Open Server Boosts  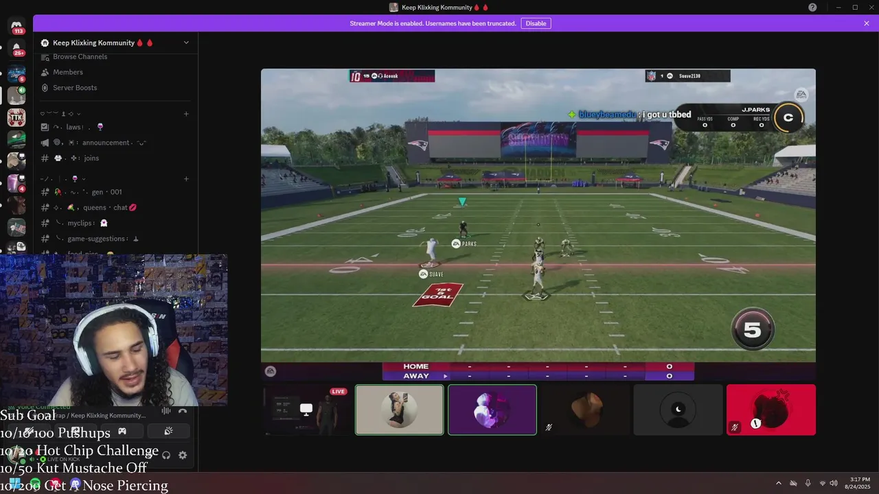click(116, 88)
